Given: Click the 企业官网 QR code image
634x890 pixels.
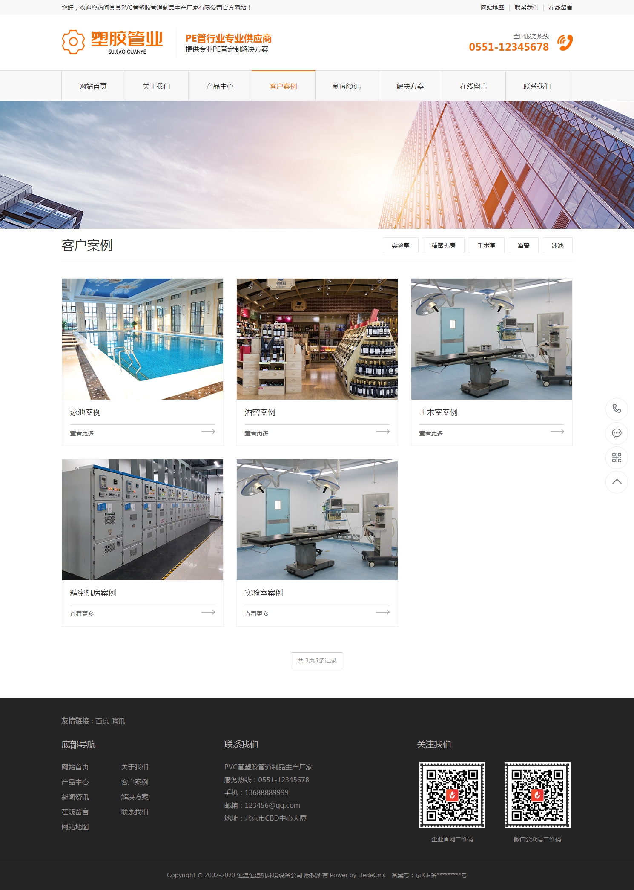Looking at the screenshot, I should [x=452, y=795].
